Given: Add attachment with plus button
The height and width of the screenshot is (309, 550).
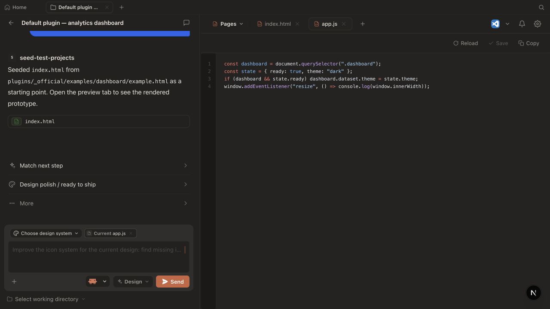Looking at the screenshot, I should [x=14, y=282].
